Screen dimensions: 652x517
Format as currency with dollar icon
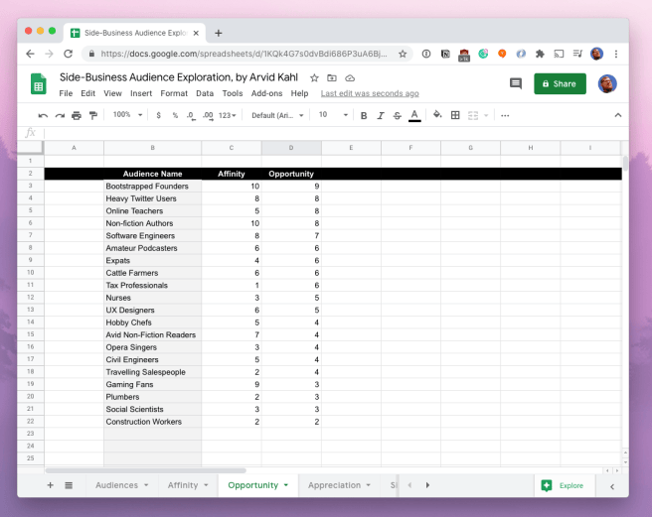click(x=158, y=115)
